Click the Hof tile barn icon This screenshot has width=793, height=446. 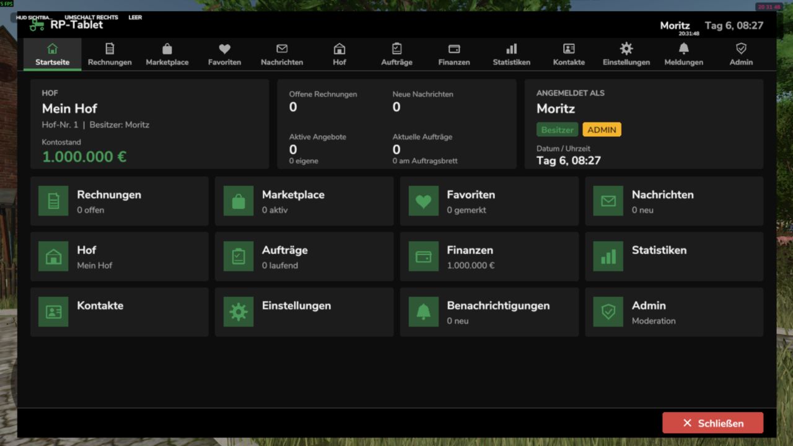(53, 256)
